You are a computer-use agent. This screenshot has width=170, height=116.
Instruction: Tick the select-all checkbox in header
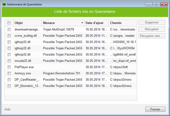9,23
